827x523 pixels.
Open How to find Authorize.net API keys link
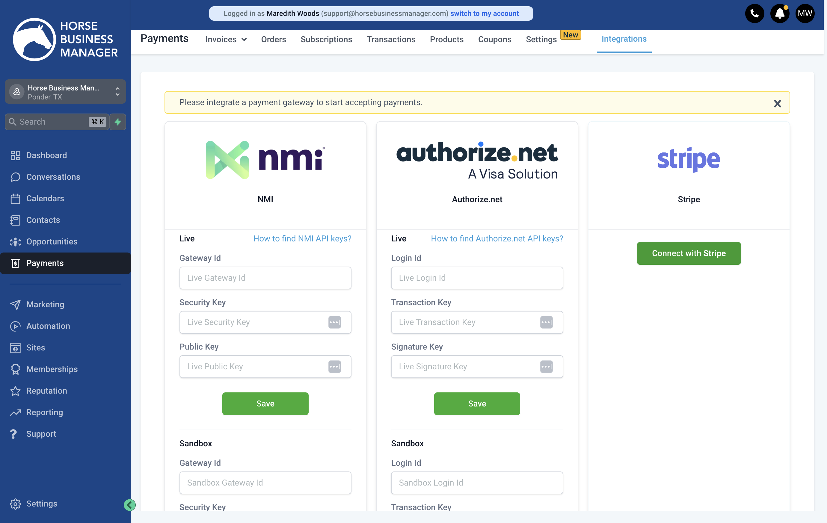497,238
